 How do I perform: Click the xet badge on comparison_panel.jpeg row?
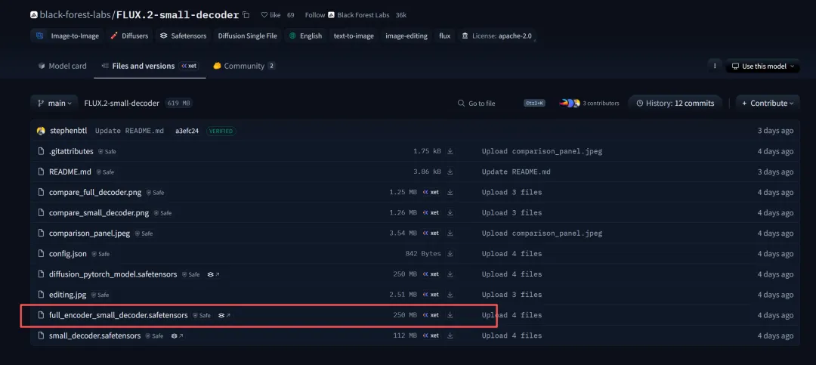pyautogui.click(x=431, y=234)
